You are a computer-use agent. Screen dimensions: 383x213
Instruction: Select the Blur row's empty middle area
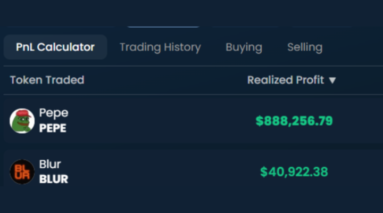click(160, 172)
